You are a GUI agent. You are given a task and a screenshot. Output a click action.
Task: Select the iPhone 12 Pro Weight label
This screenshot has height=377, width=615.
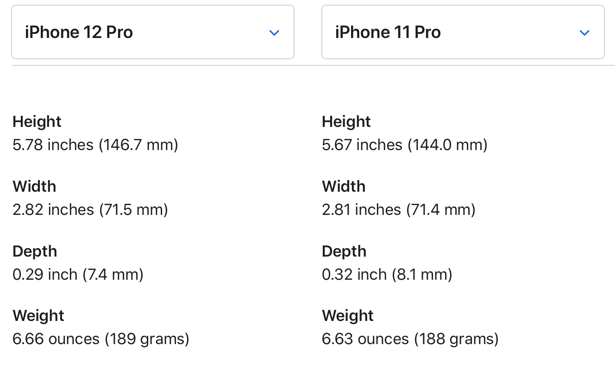[x=38, y=315]
